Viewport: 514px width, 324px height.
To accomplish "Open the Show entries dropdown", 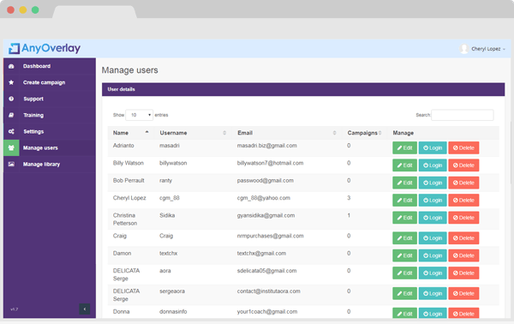I will pyautogui.click(x=140, y=115).
